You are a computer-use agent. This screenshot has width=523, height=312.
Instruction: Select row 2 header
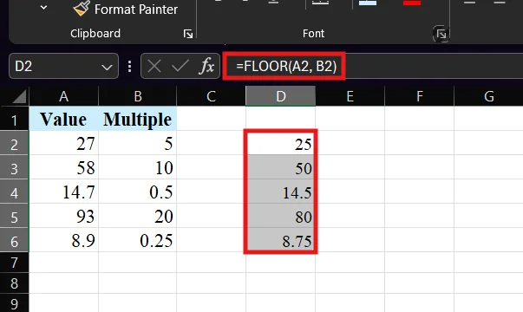tap(15, 143)
